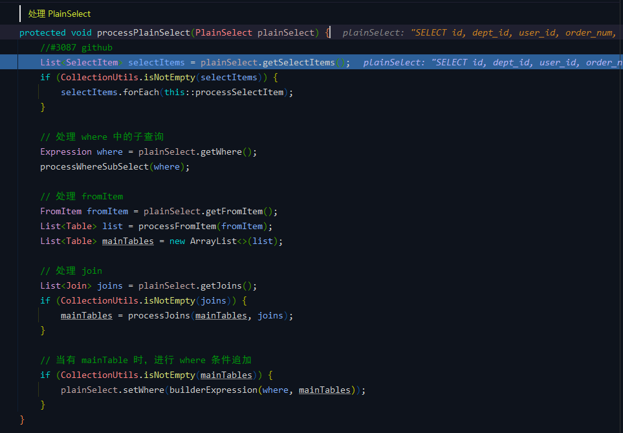Click the "处理 PlainSelect" doc comment
This screenshot has width=623, height=433.
(60, 14)
